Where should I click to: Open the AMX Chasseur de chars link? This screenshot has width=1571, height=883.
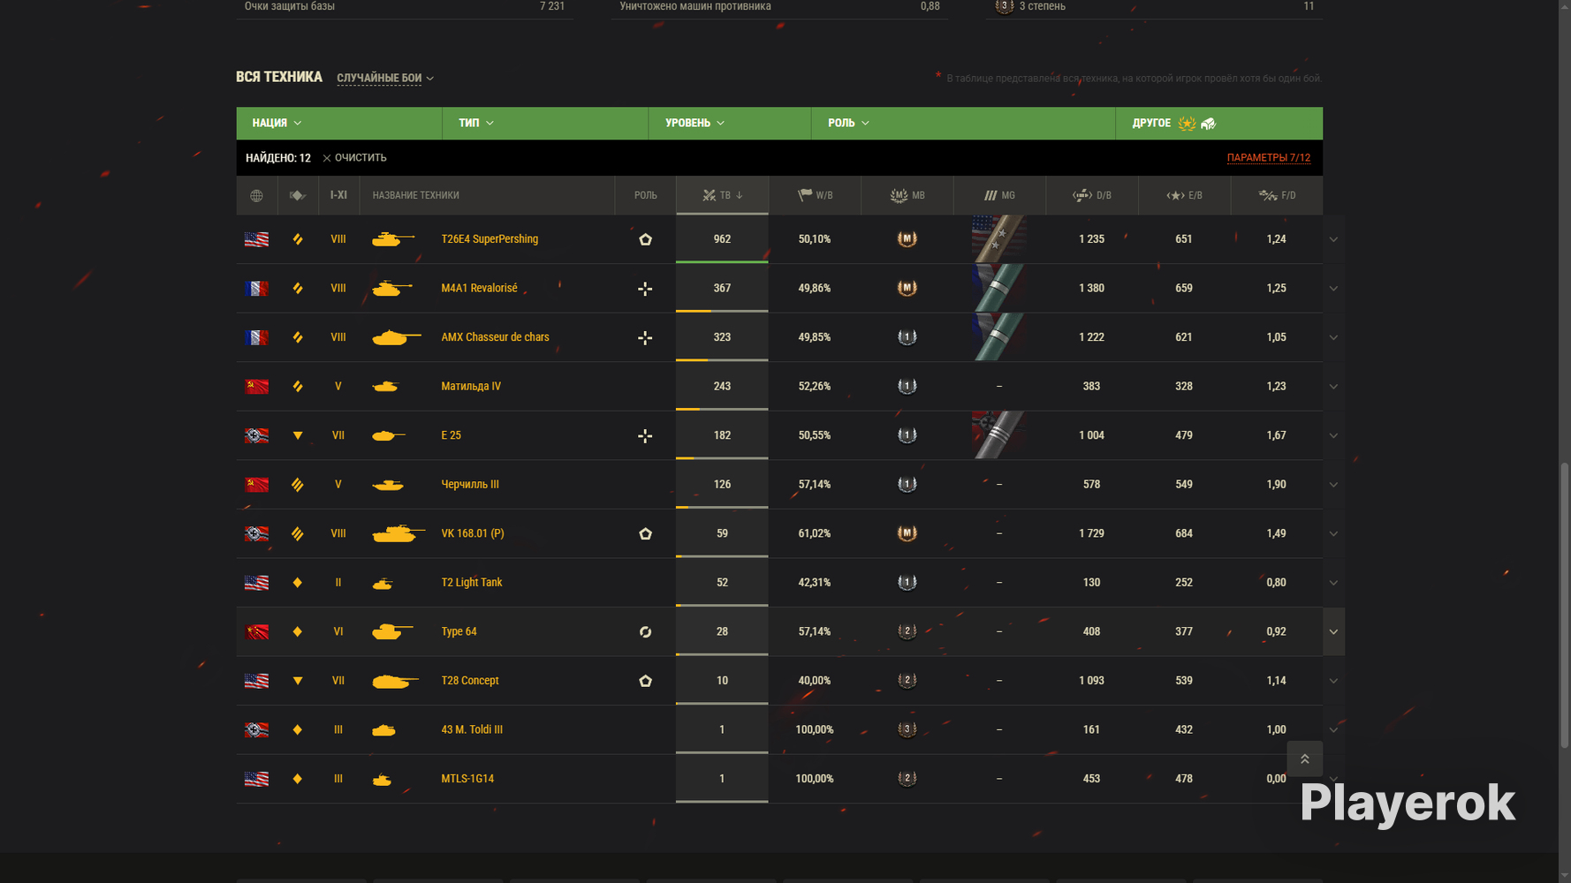point(495,337)
